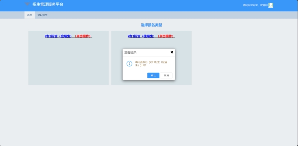Select the 对口招生（应届生） blue link
Image resolution: width=298 pixels, height=146 pixels.
58,36
